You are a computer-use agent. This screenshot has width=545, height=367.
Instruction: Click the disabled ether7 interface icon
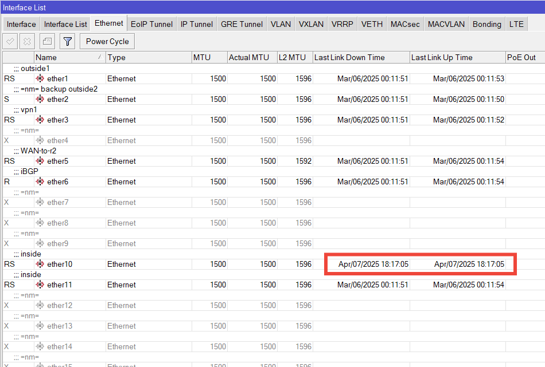(x=40, y=202)
